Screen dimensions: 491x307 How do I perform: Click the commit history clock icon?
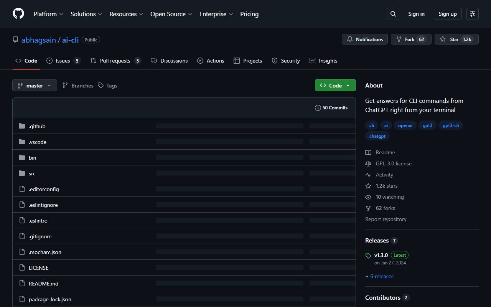tap(318, 108)
